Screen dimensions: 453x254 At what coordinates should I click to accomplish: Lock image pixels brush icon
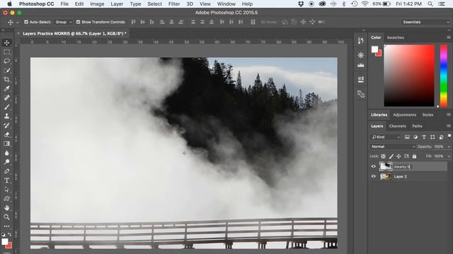(x=391, y=156)
